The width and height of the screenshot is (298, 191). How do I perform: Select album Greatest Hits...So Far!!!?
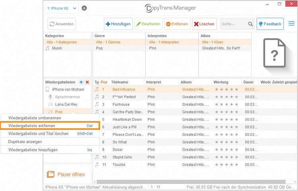[225, 48]
